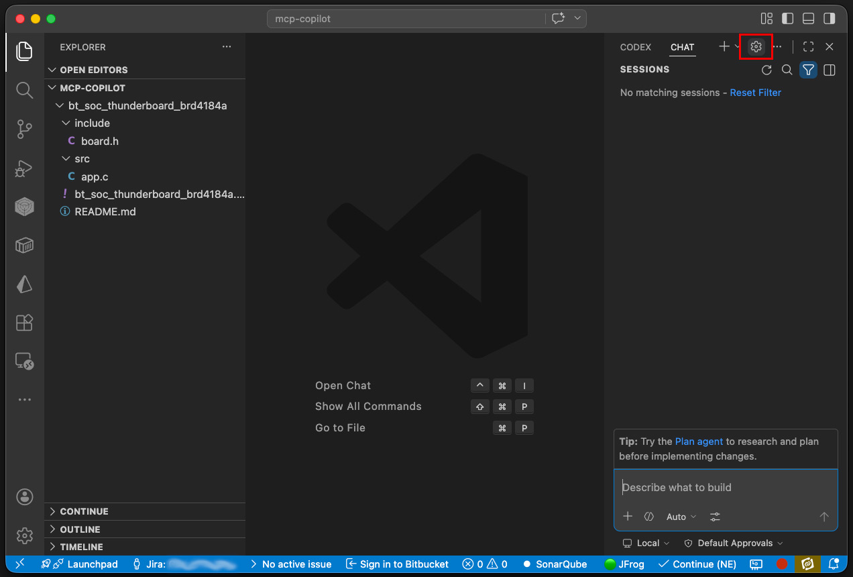Open the Source Control view
Viewport: 853px width, 577px height.
[x=25, y=129]
